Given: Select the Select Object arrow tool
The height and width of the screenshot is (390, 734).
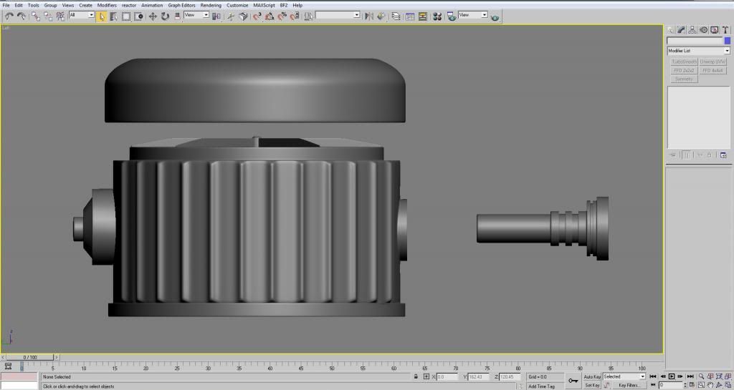Looking at the screenshot, I should [102, 16].
